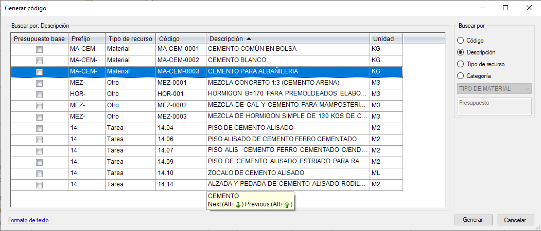Click inside the Presupuesto text field
541x231 pixels.
pyautogui.click(x=494, y=106)
